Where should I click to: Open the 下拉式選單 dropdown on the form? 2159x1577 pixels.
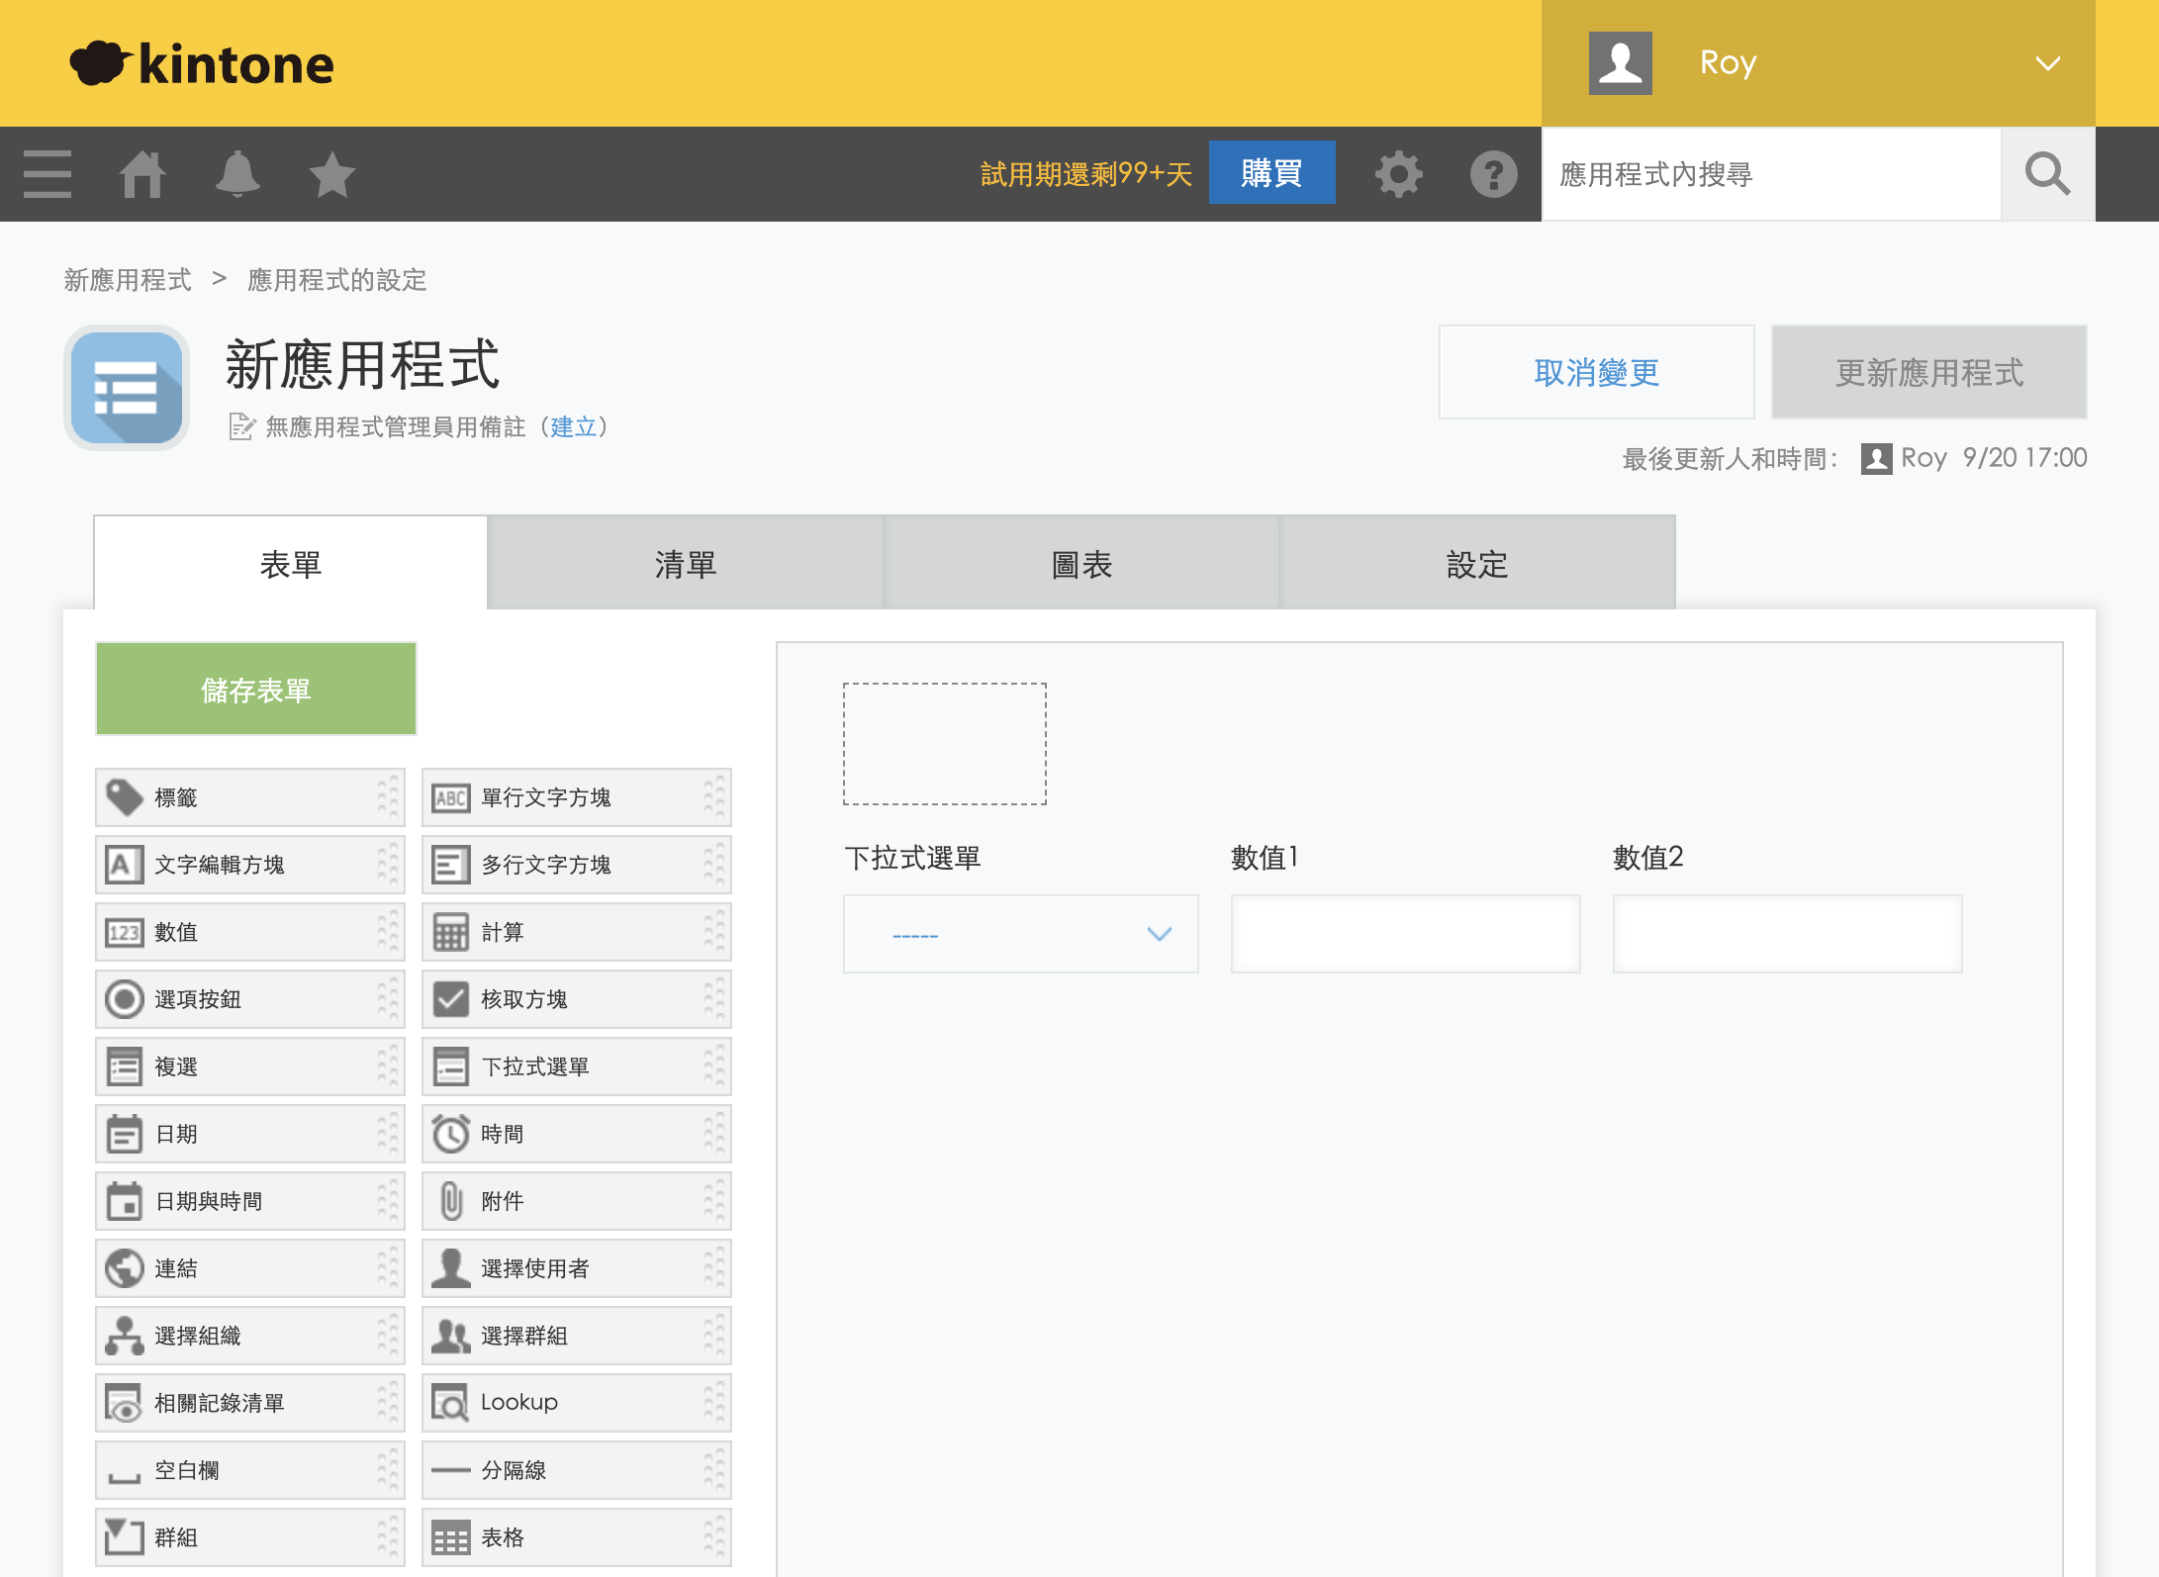point(1020,934)
